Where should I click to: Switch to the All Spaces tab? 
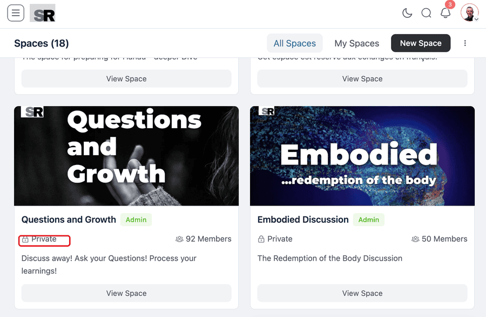point(294,43)
